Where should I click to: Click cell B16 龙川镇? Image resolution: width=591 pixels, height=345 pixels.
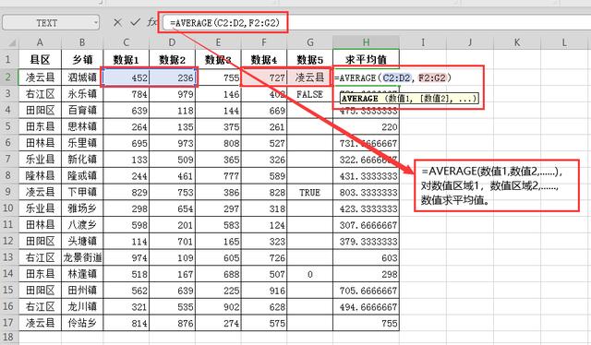click(x=82, y=306)
